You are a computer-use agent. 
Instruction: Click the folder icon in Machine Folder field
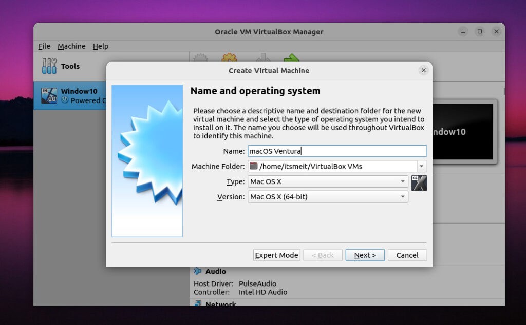[x=254, y=166]
